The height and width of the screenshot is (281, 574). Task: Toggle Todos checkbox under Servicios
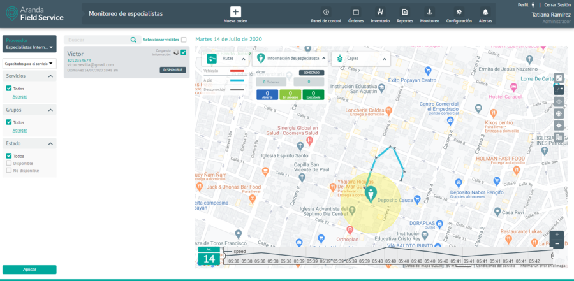coord(9,89)
